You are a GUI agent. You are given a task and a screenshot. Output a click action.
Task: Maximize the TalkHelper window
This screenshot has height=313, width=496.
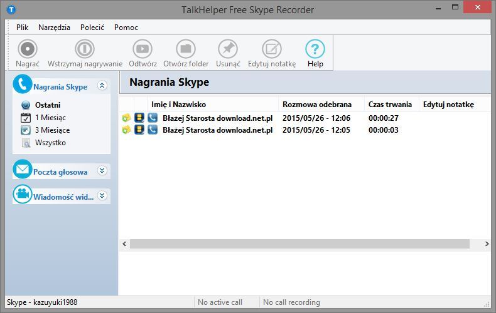pos(455,8)
